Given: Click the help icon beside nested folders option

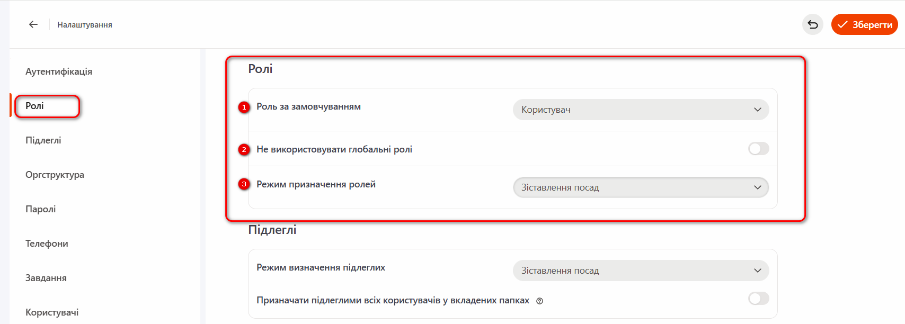Looking at the screenshot, I should [x=539, y=301].
